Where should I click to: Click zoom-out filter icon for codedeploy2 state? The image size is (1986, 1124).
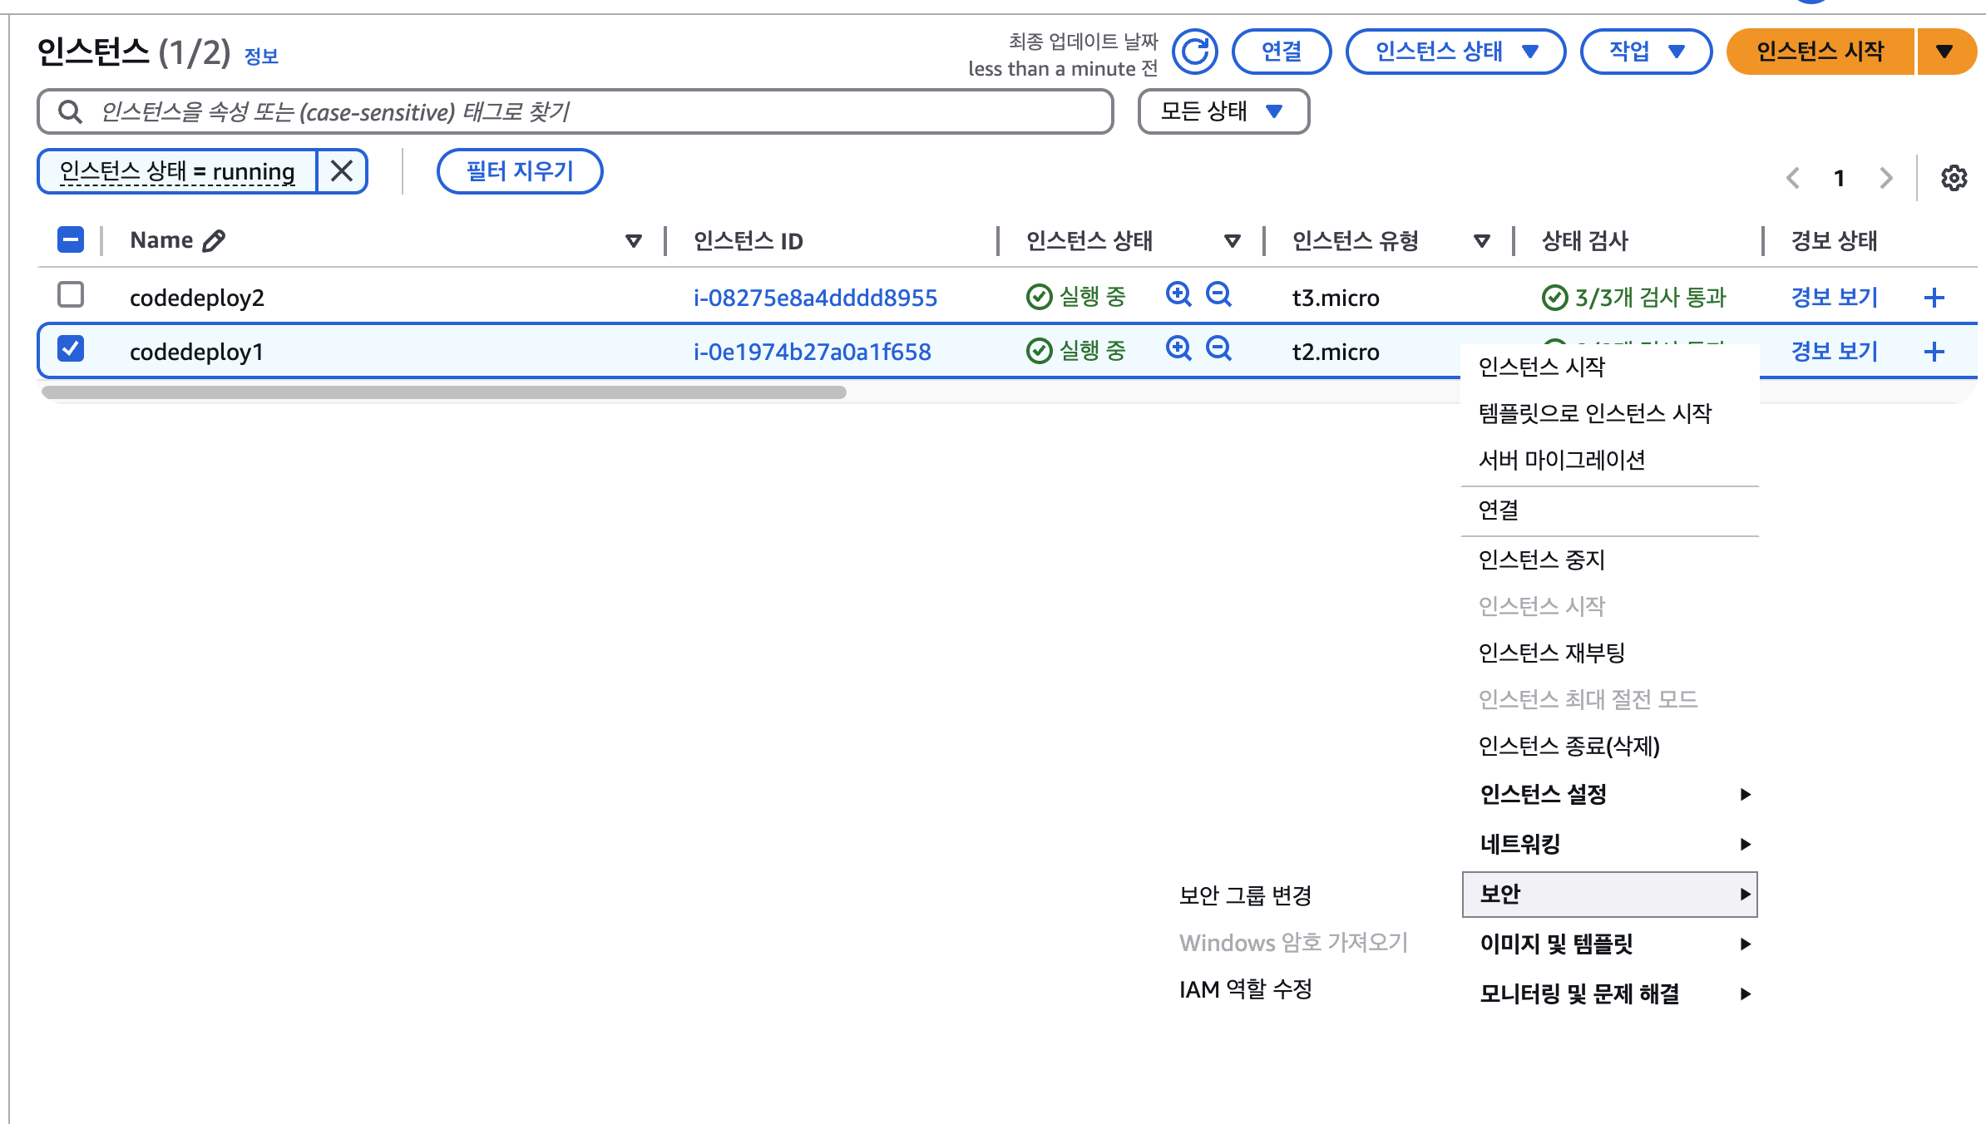(x=1219, y=294)
